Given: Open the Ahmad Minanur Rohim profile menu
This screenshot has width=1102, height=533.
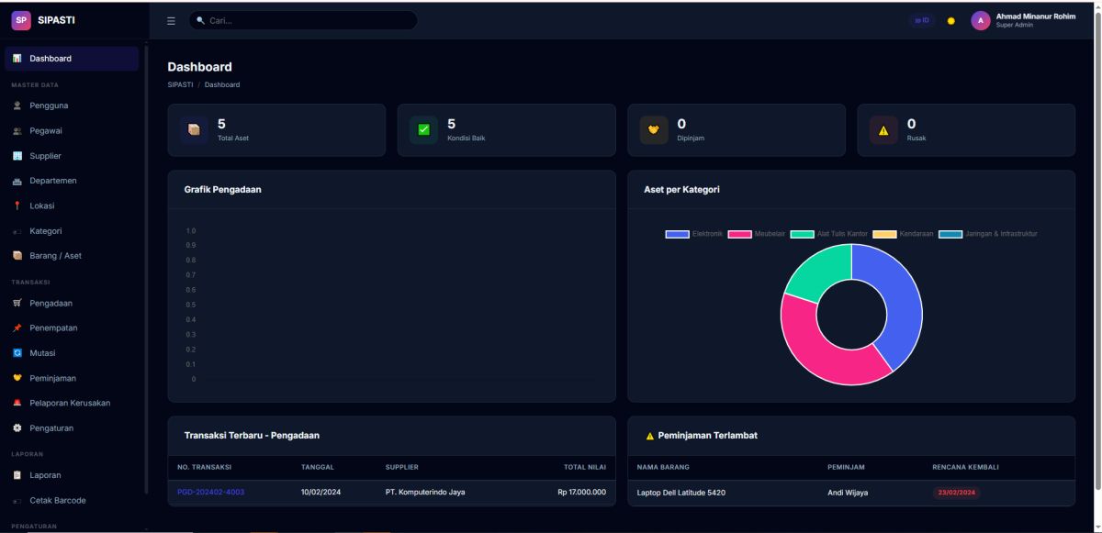Looking at the screenshot, I should click(x=1019, y=18).
